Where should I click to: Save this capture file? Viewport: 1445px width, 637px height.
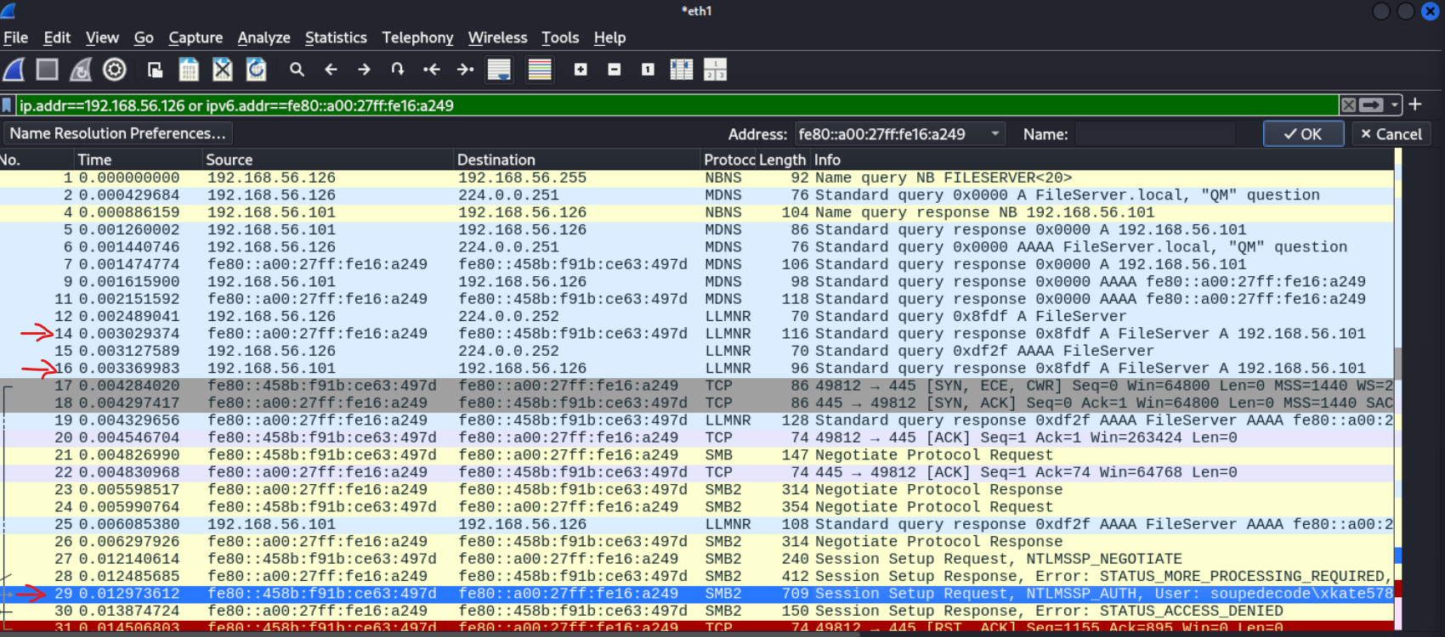(189, 70)
